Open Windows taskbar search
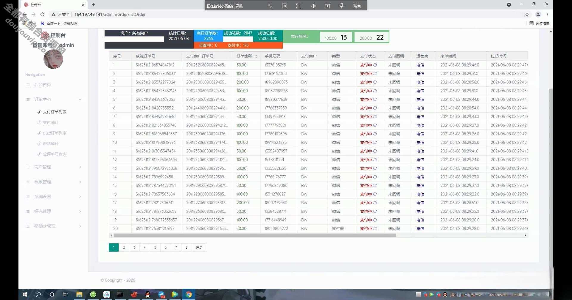 38,294
